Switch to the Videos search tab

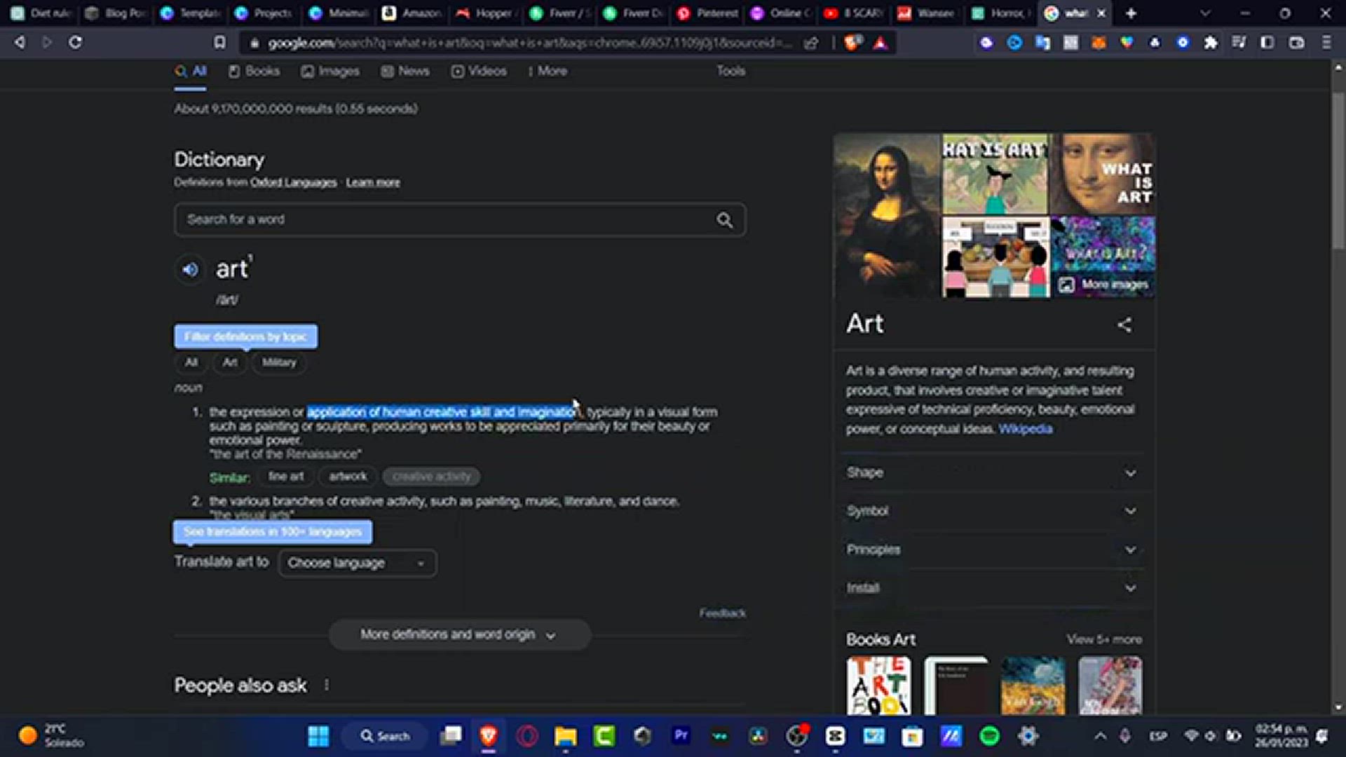479,71
